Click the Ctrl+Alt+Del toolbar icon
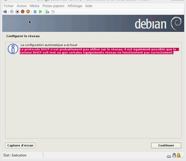The height and width of the screenshot is (161, 186). click(5, 11)
